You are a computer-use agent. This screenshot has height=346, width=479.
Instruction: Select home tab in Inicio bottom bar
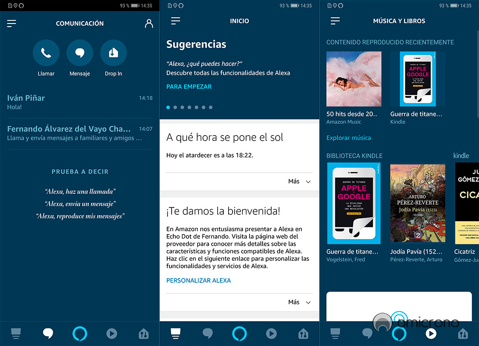(x=175, y=333)
